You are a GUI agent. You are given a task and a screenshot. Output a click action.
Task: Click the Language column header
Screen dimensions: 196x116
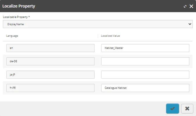(x=12, y=36)
